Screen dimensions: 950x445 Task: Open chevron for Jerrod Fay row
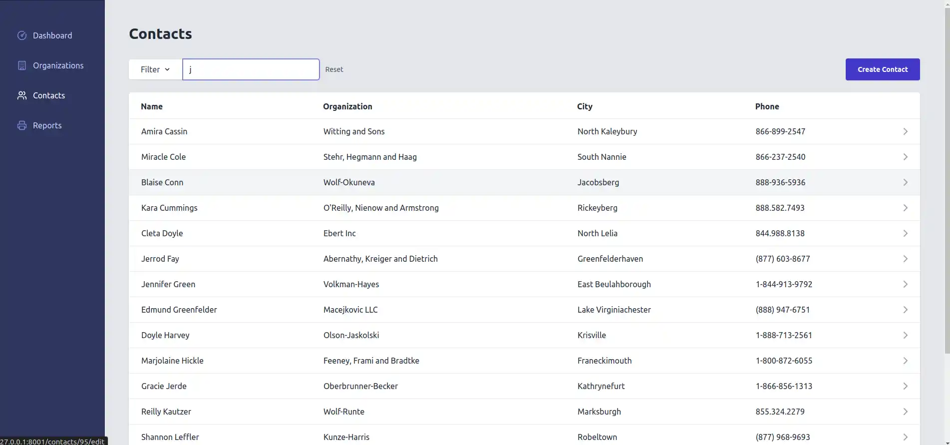(x=905, y=259)
